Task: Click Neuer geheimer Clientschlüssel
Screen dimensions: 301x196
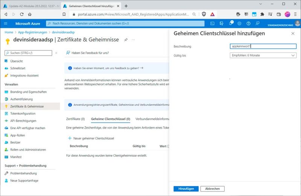Action: click(91, 138)
